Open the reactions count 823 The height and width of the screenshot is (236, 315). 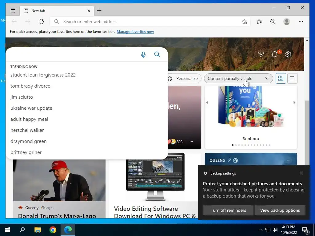click(179, 142)
